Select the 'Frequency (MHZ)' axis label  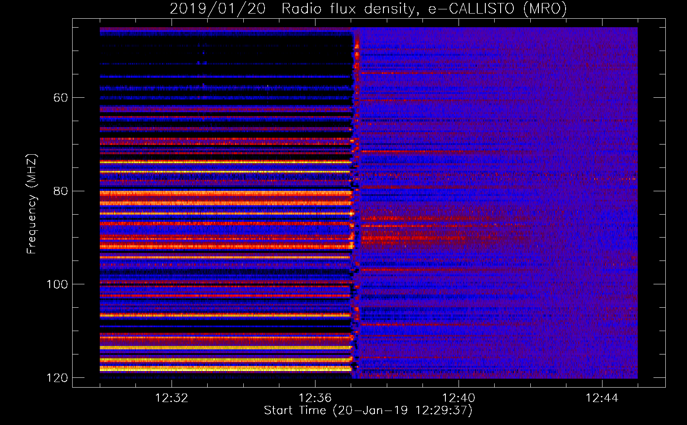[32, 204]
